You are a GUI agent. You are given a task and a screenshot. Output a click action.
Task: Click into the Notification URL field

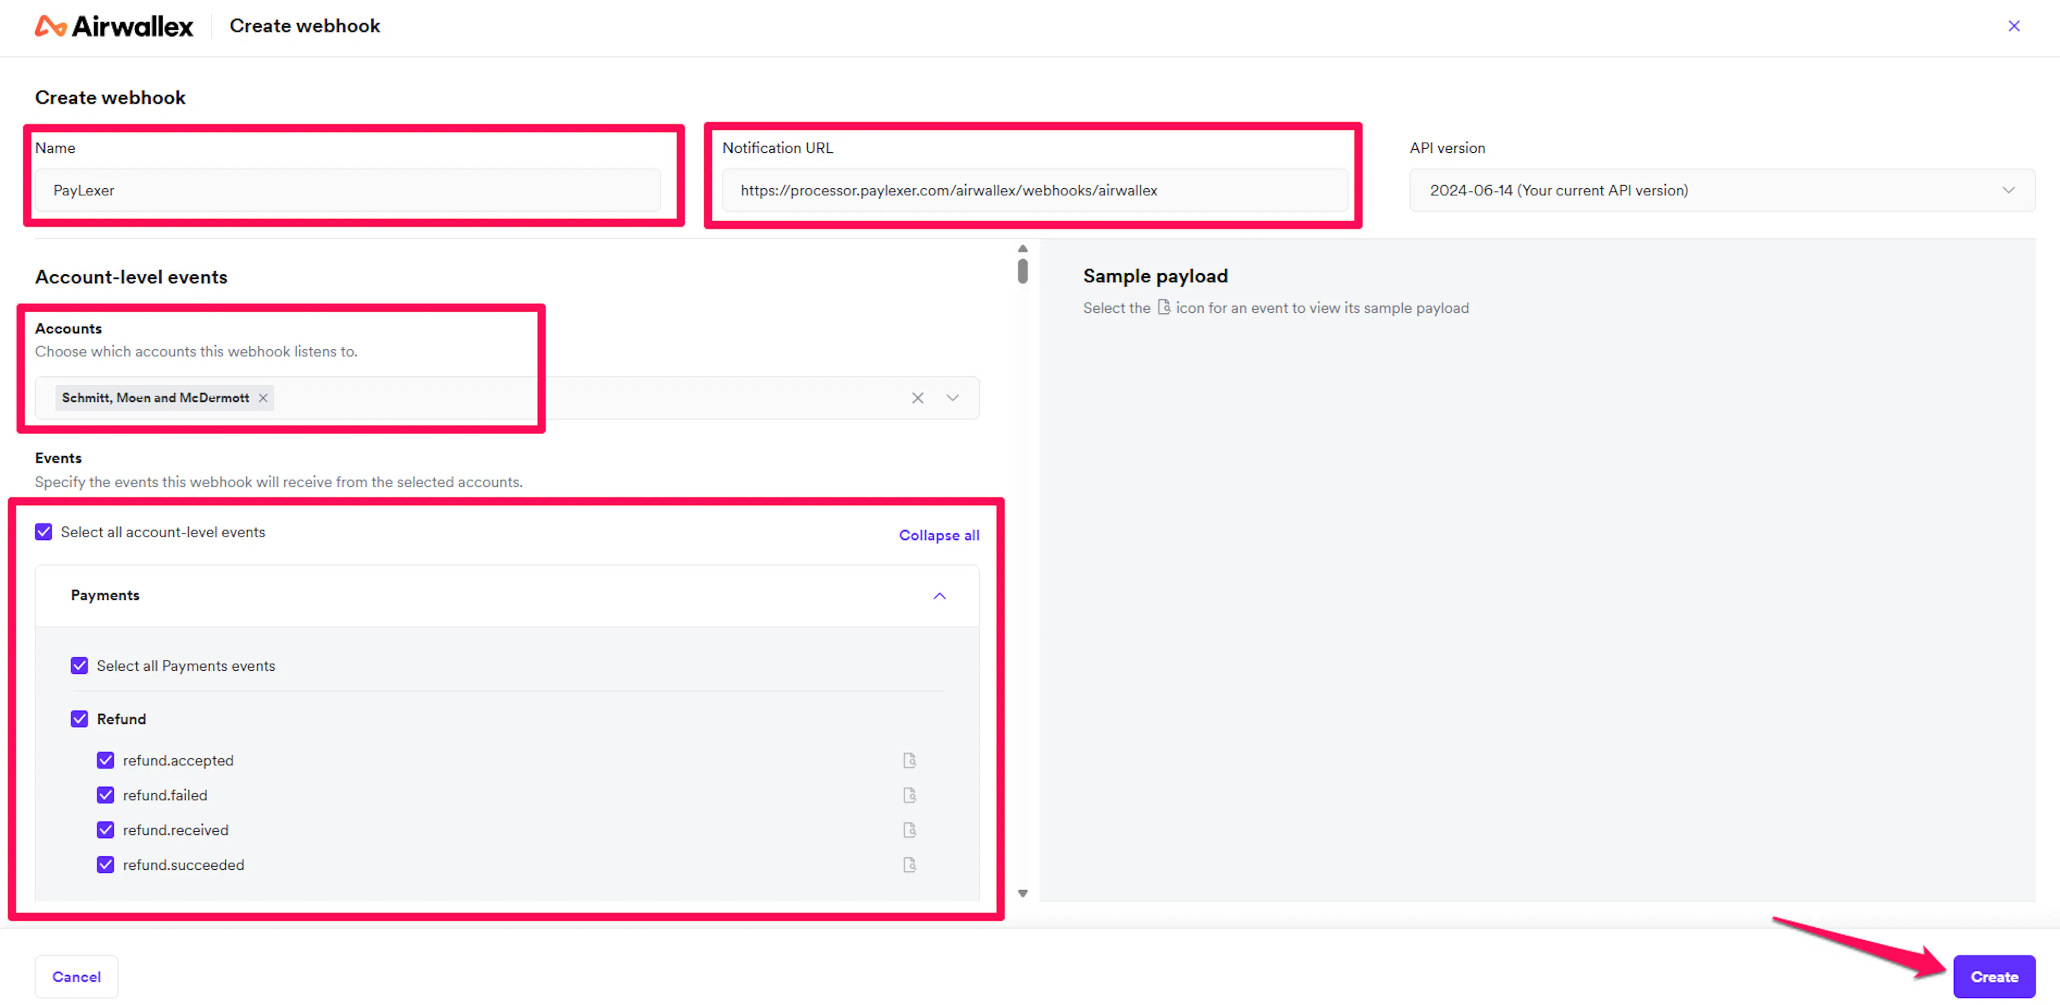[1034, 190]
